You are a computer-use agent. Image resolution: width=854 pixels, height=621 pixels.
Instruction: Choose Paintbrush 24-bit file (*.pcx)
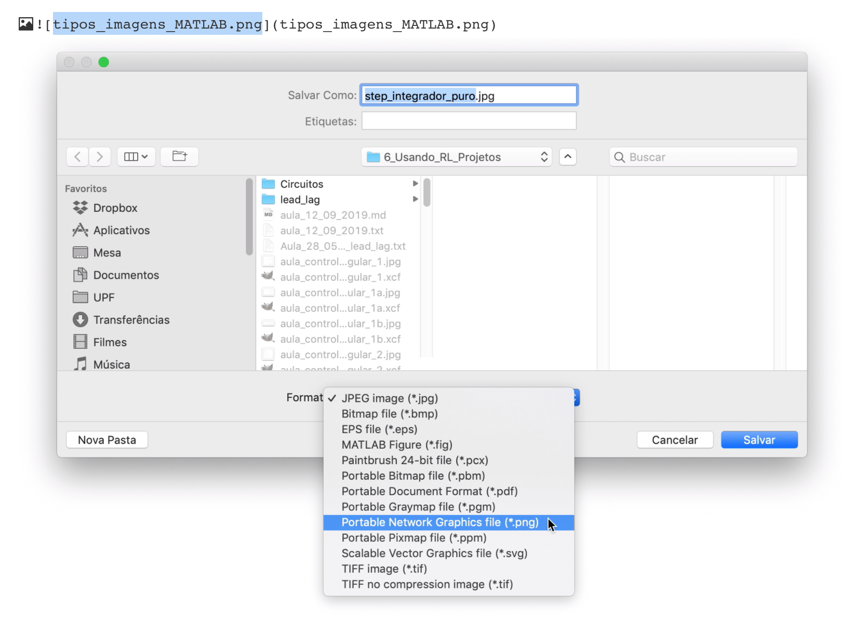(x=449, y=461)
